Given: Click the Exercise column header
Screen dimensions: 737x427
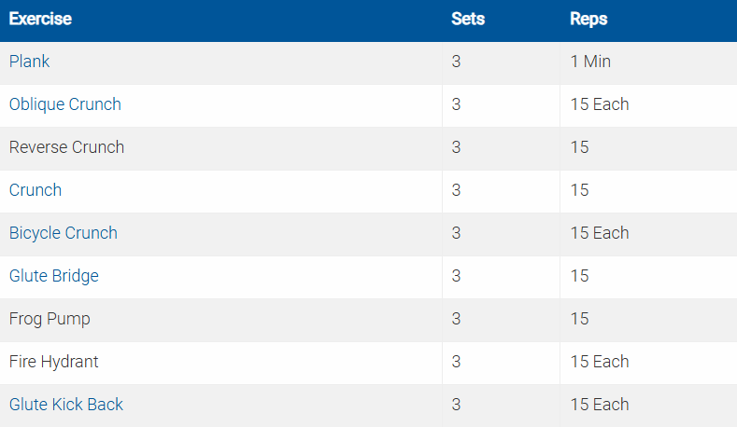Looking at the screenshot, I should point(41,19).
